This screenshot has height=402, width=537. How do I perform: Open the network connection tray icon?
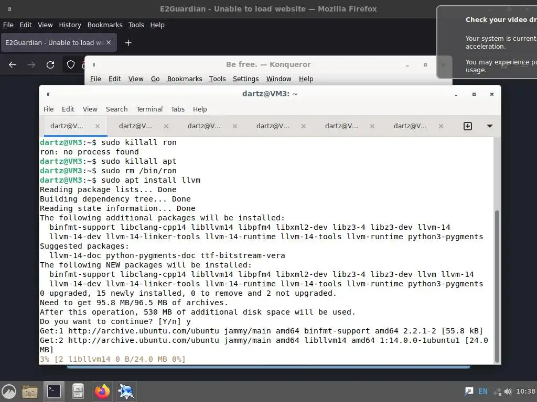coord(497,392)
